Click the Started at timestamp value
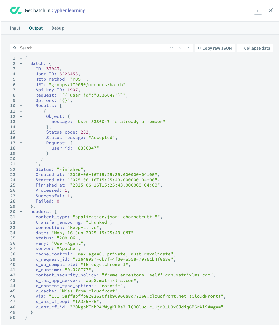This screenshot has height=325, width=279. click(112, 180)
